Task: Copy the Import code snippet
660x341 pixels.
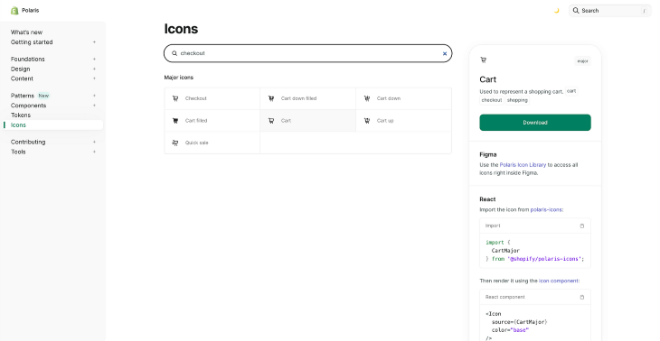Action: (x=582, y=226)
